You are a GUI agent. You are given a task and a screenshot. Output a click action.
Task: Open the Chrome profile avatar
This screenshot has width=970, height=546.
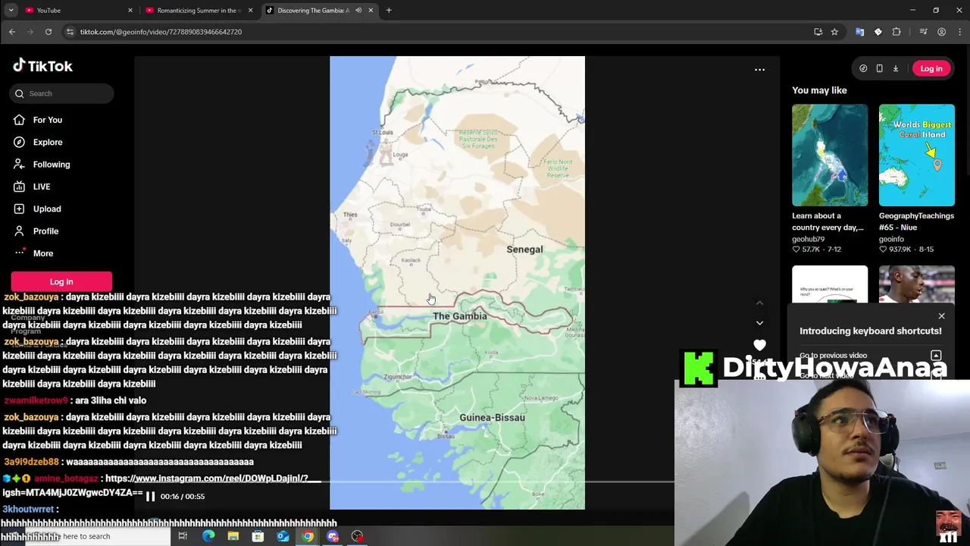tap(941, 32)
